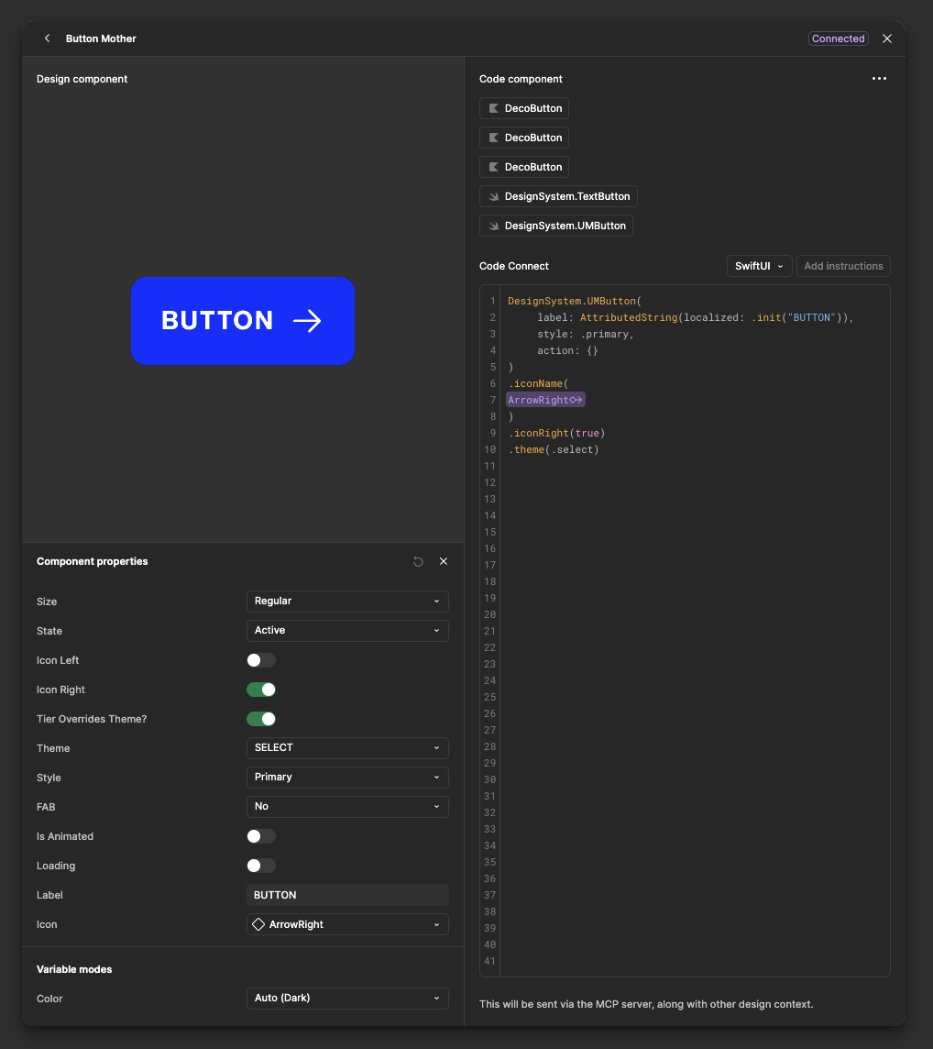Click the Connected status badge

point(838,39)
